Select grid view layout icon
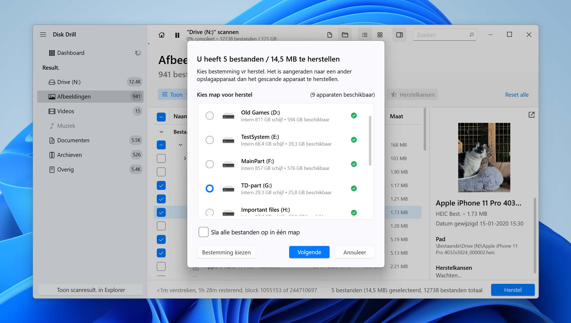The image size is (571, 323). pyautogui.click(x=380, y=35)
